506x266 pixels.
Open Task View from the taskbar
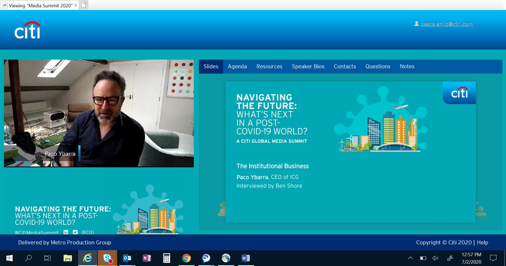[x=48, y=258]
